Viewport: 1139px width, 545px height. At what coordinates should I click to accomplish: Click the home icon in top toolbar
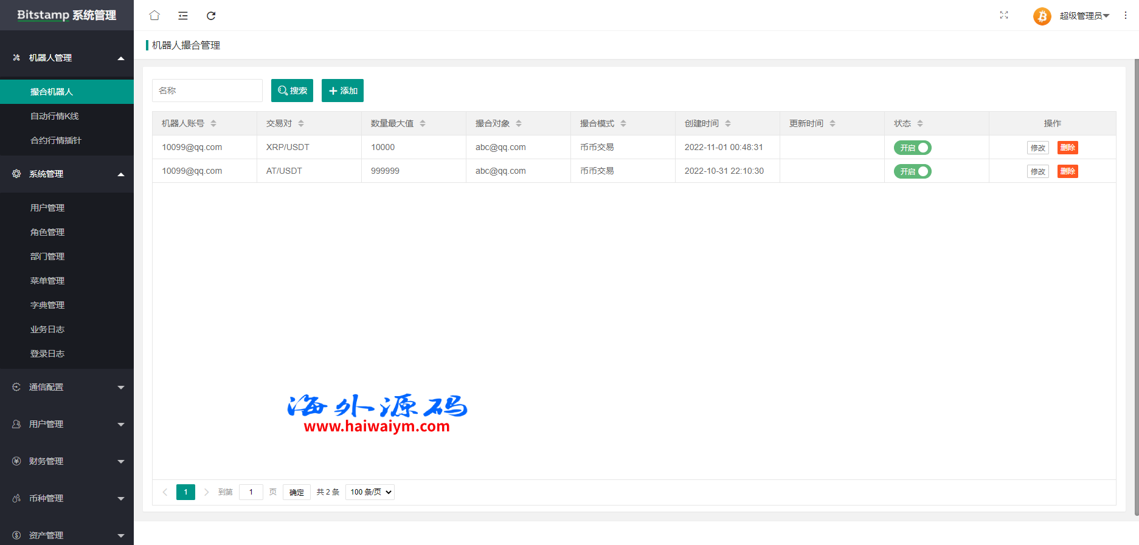pos(154,15)
